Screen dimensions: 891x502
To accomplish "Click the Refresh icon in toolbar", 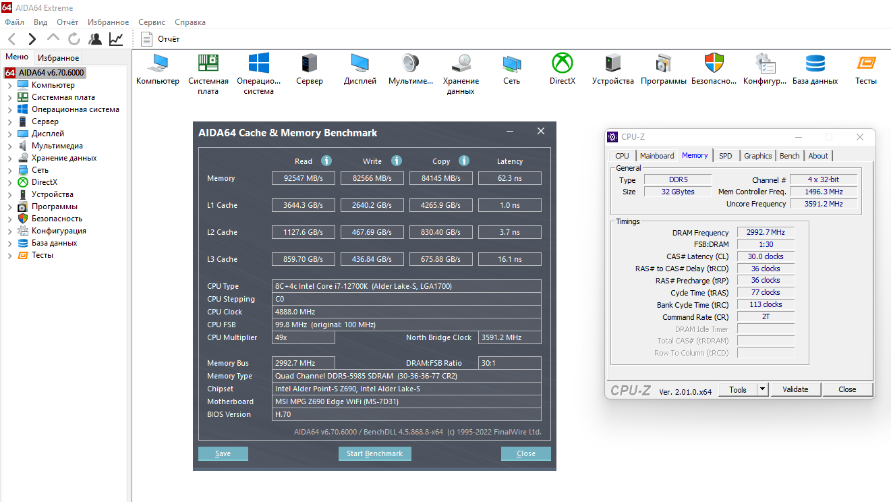I will (74, 39).
